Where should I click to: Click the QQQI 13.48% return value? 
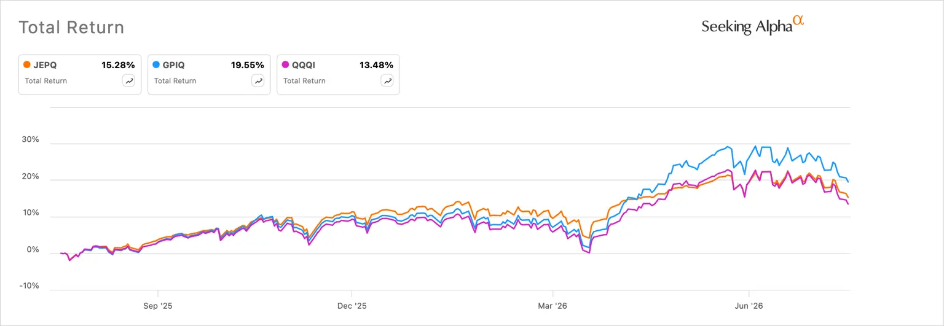point(376,64)
